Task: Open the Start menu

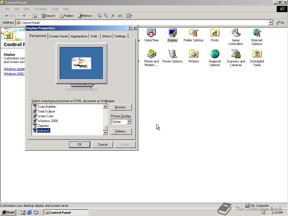Action: point(8,213)
